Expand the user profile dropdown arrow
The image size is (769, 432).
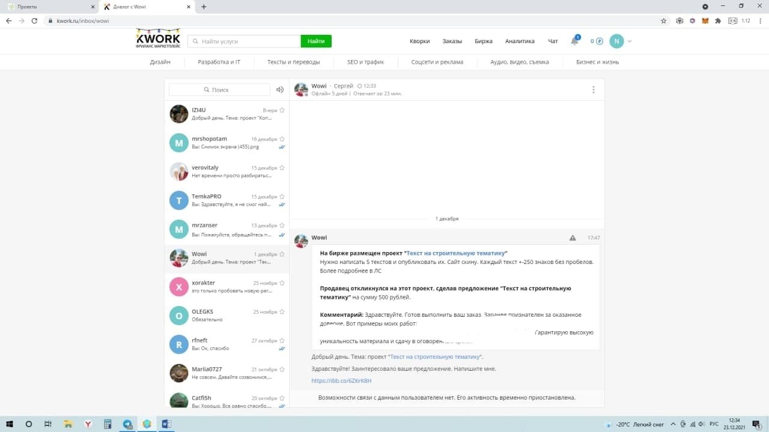tap(630, 41)
